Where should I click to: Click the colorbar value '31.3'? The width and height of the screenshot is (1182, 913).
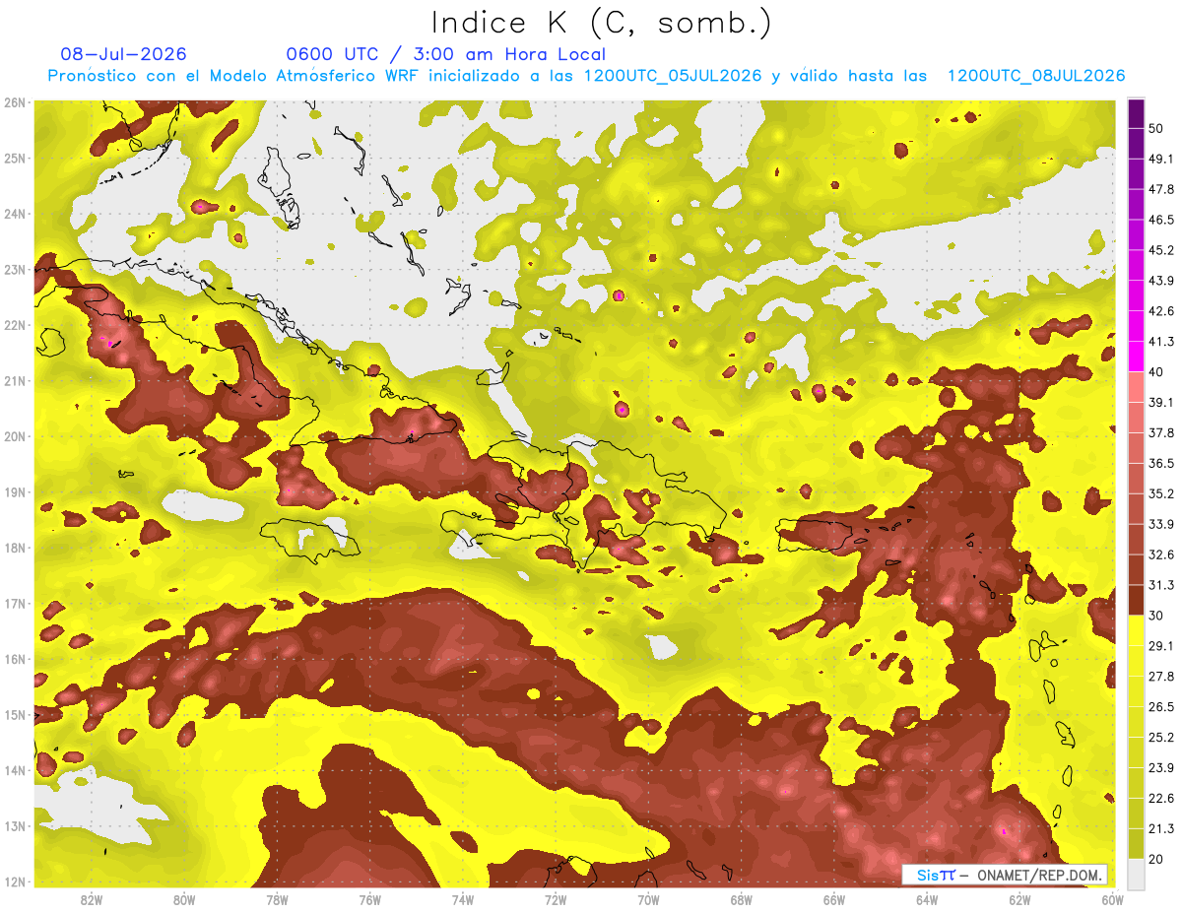tap(1161, 585)
